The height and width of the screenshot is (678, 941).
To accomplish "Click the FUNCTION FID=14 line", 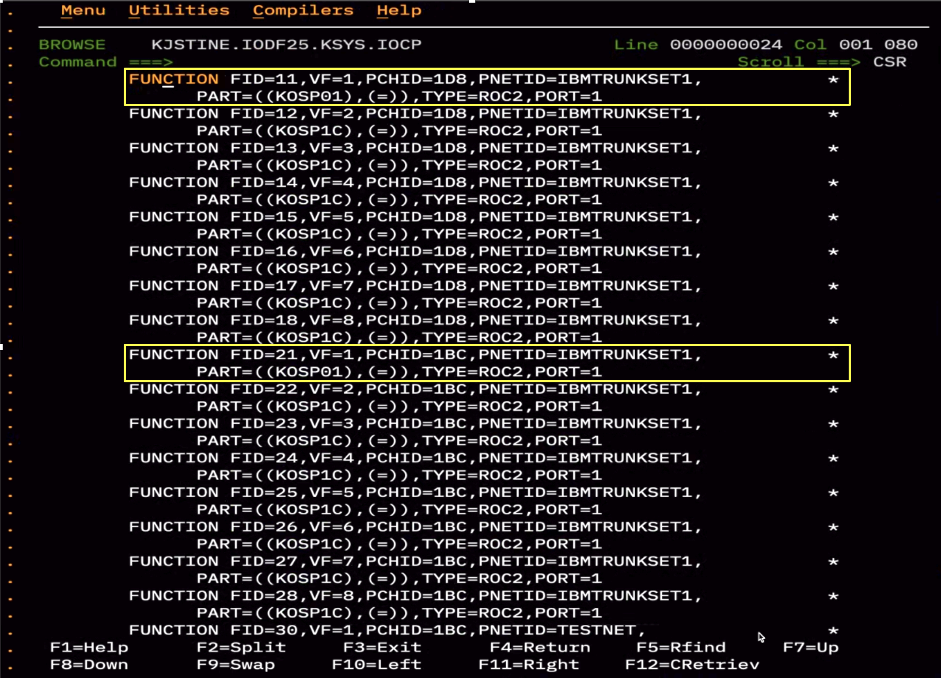I will pyautogui.click(x=415, y=183).
